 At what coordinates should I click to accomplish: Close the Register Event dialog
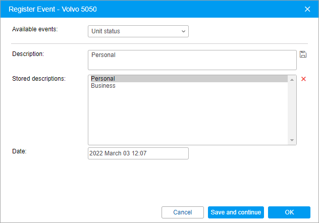pos(307,9)
